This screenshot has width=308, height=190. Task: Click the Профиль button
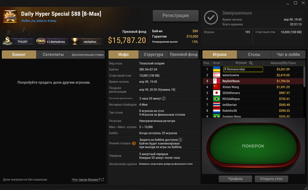(x=235, y=179)
